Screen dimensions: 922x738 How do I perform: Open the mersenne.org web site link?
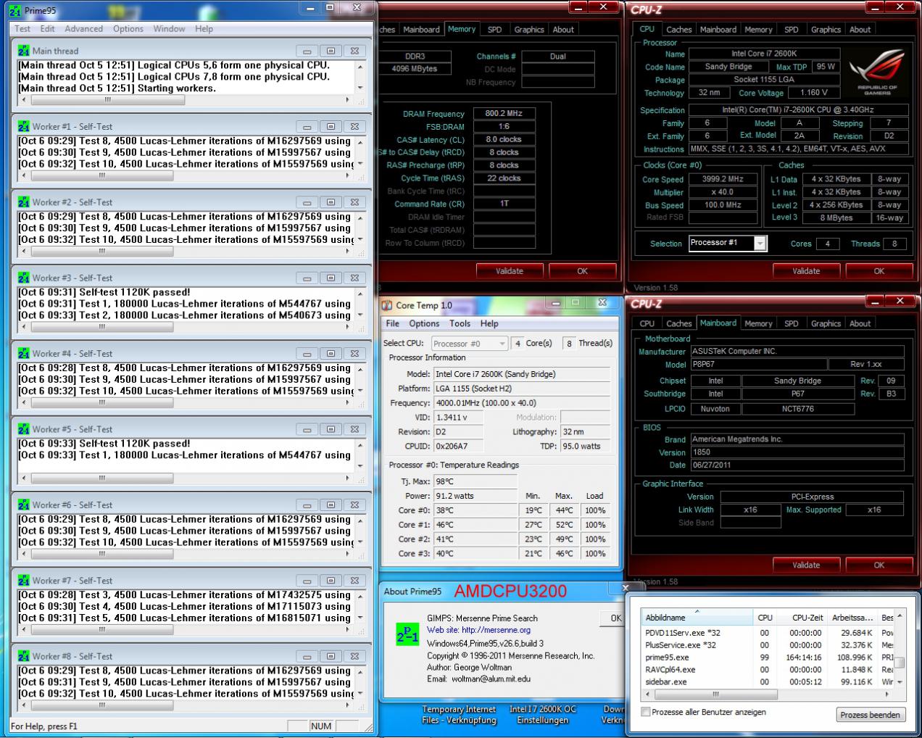496,630
